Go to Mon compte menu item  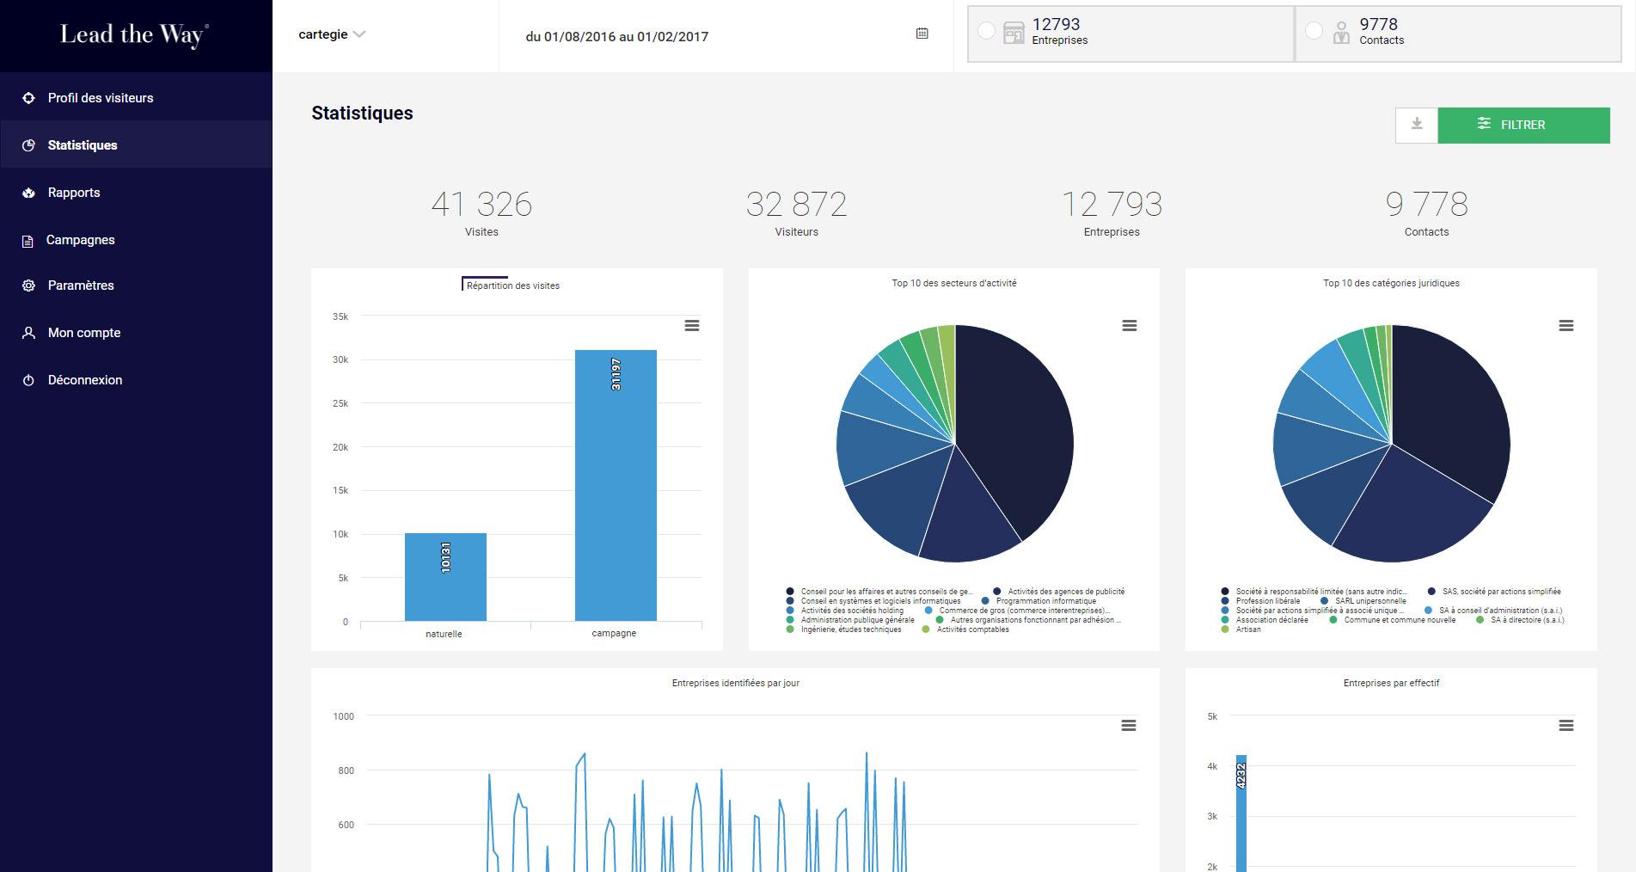(x=136, y=333)
